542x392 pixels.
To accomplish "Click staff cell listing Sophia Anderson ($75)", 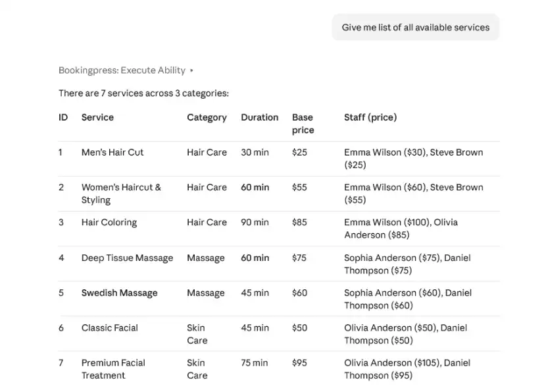I will pos(407,264).
